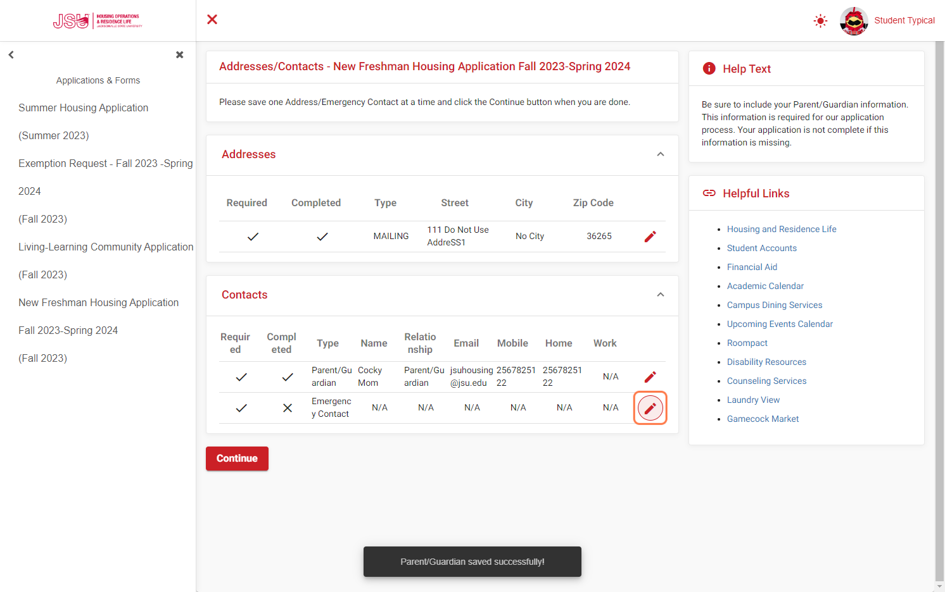The width and height of the screenshot is (945, 592).
Task: Click the red X close icon at top
Action: coord(212,20)
